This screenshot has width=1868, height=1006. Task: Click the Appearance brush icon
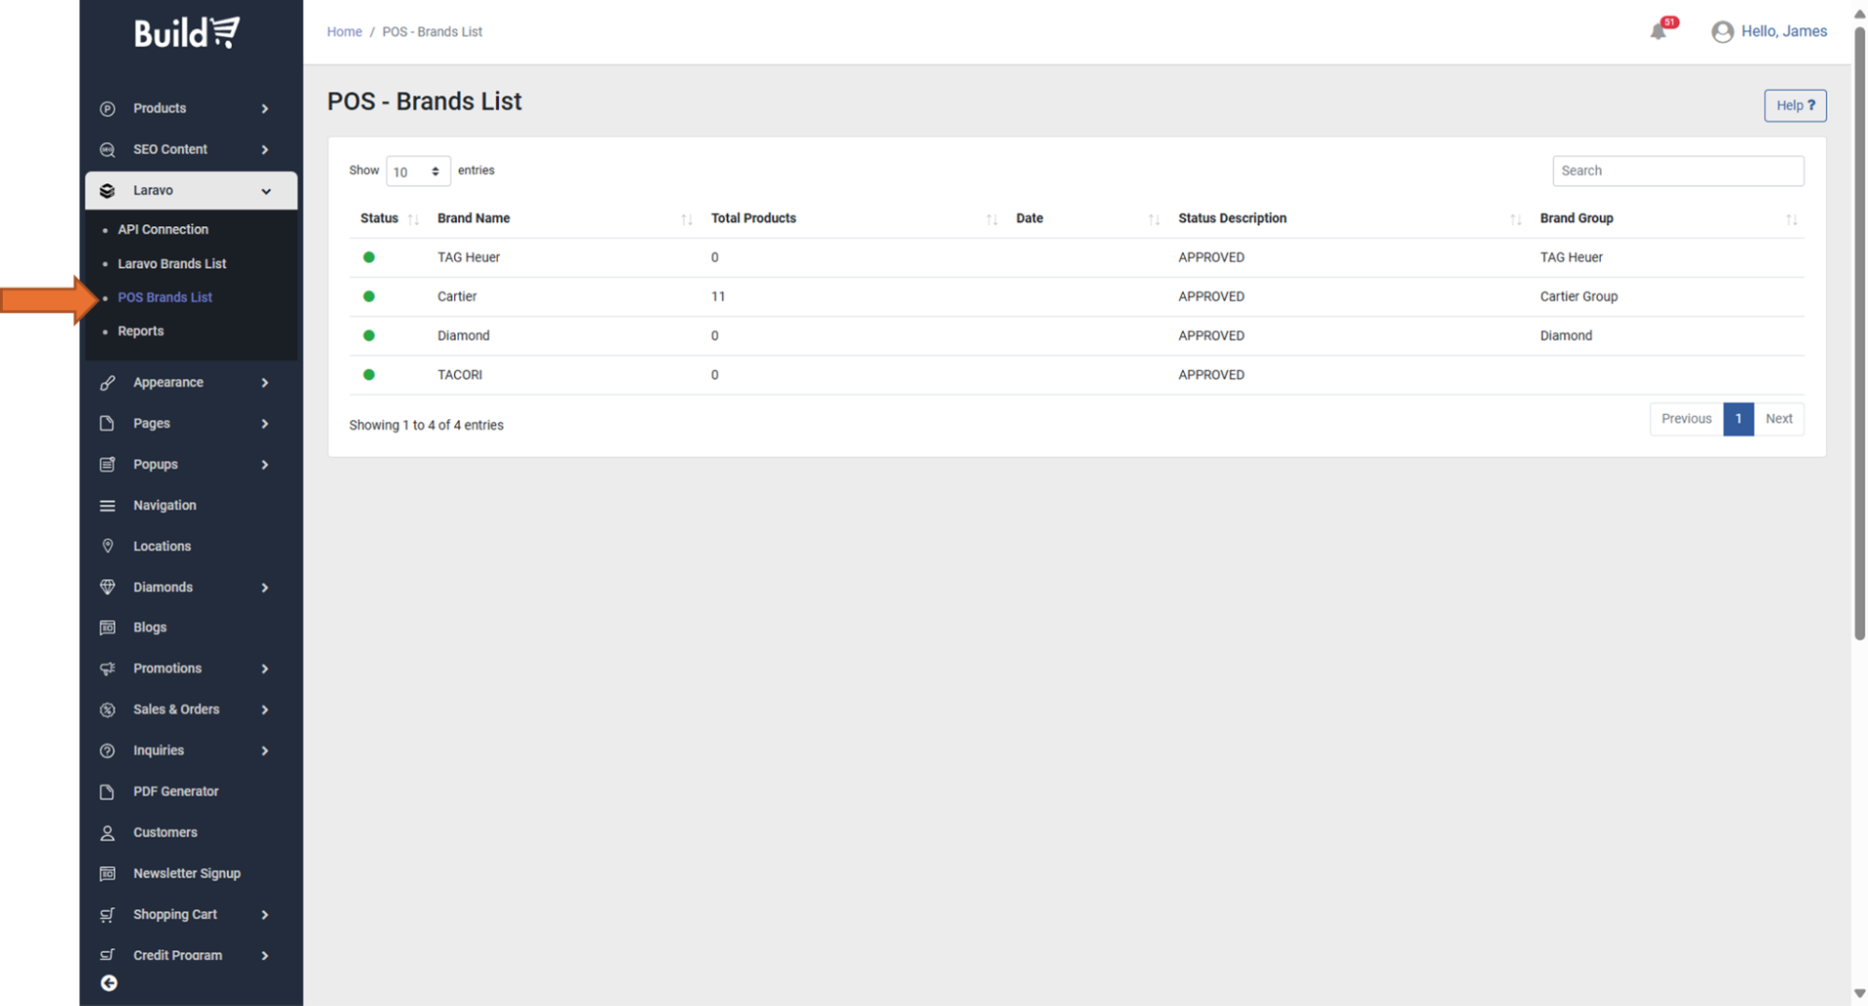(x=107, y=383)
